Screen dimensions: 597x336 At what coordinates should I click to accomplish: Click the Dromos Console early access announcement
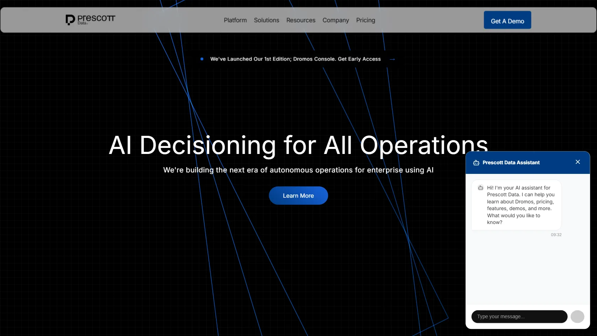(x=295, y=59)
